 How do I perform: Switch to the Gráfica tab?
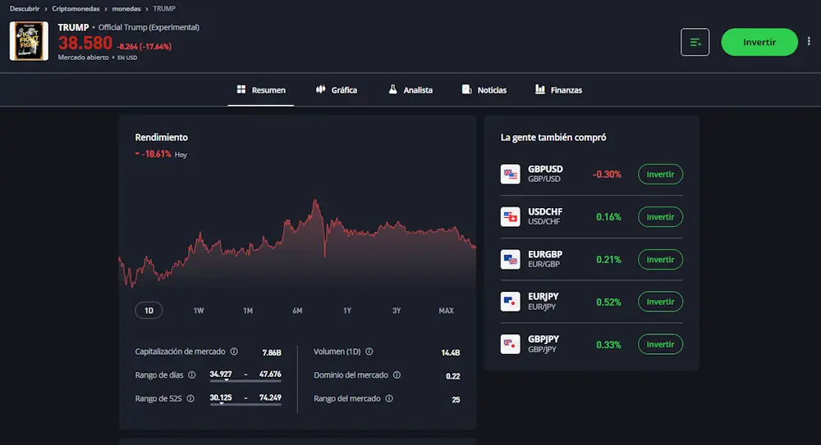coord(337,90)
